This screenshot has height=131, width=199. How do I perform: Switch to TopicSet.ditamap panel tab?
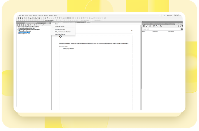tap(20, 23)
